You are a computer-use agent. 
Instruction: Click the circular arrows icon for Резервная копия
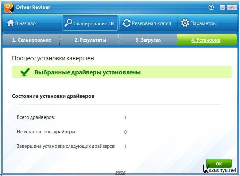pyautogui.click(x=127, y=23)
